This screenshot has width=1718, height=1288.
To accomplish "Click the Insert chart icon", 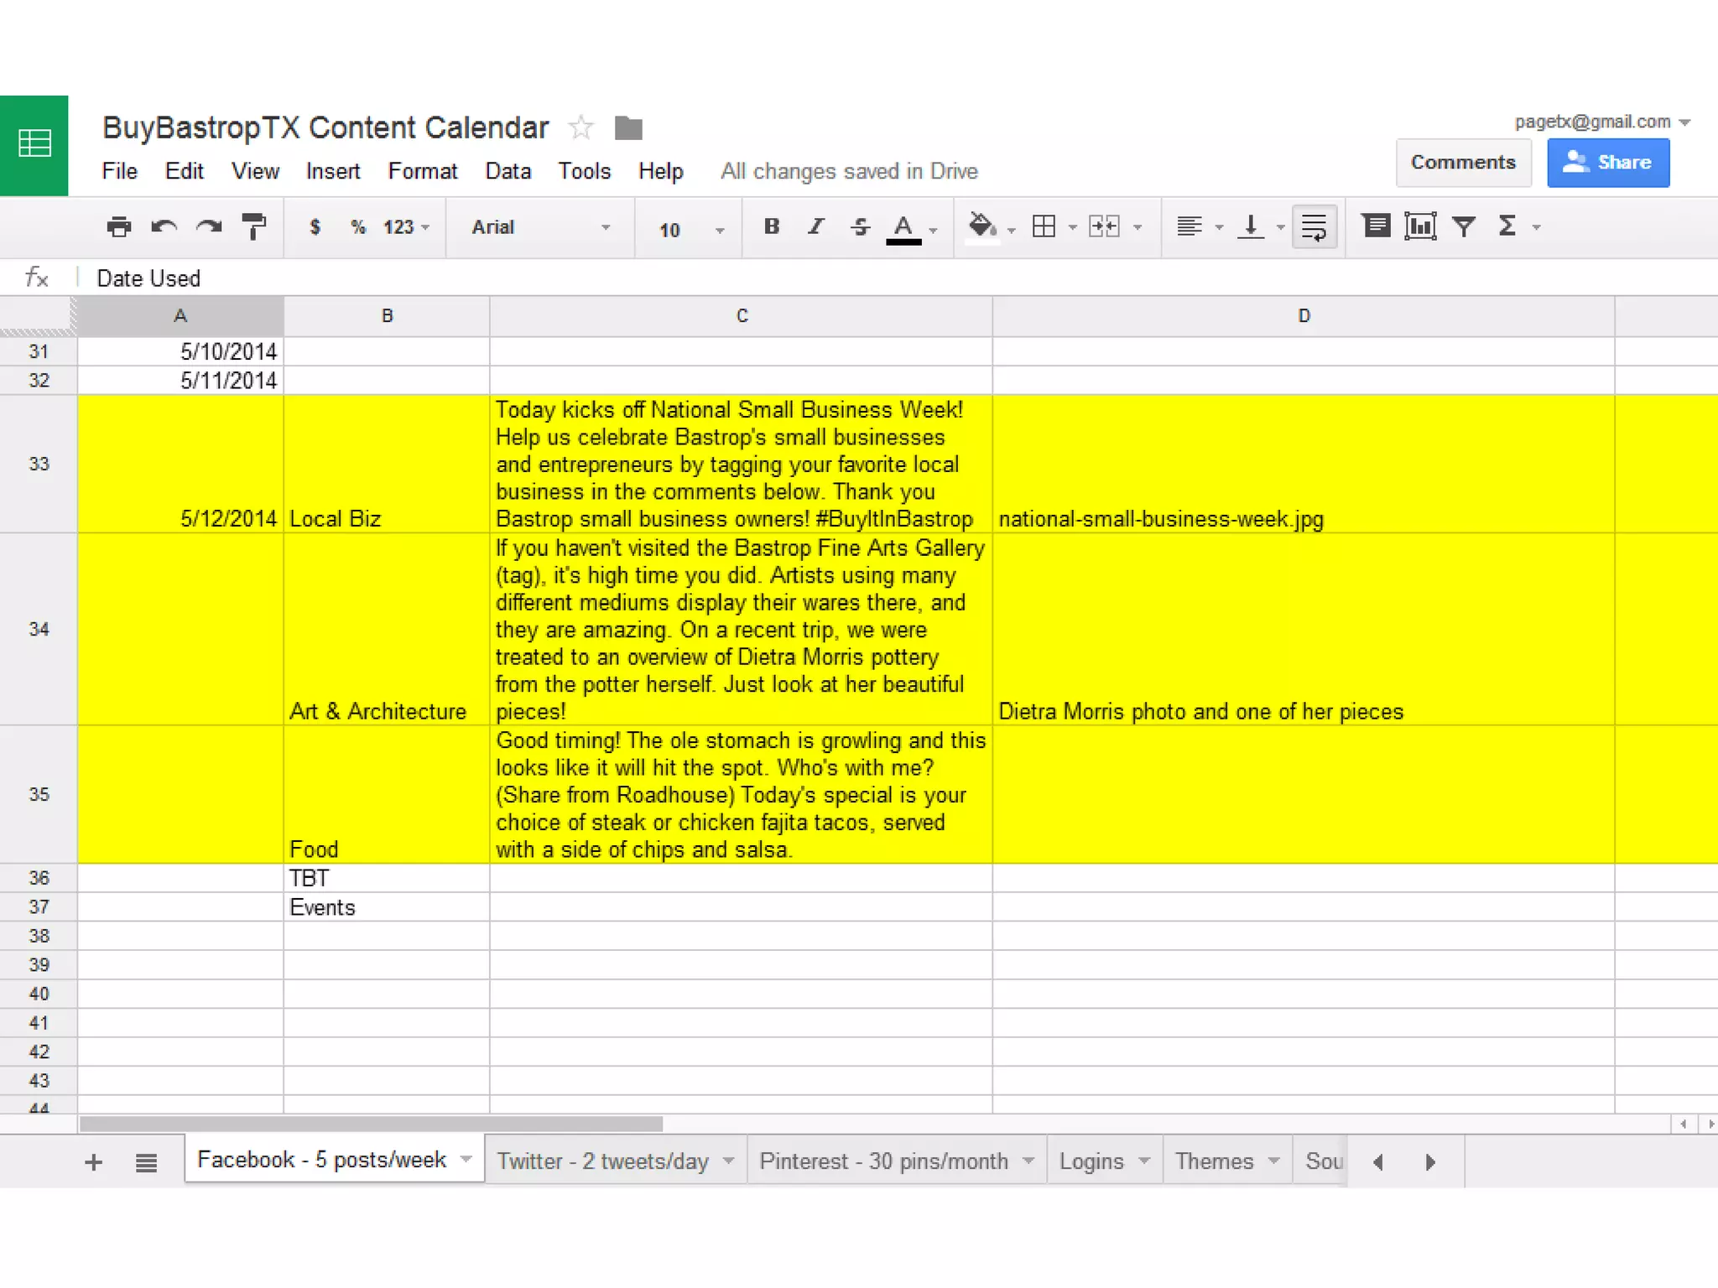I will pyautogui.click(x=1420, y=226).
